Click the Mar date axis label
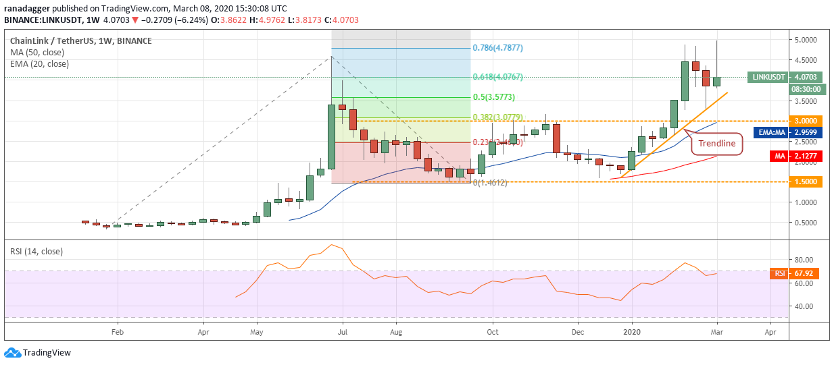Image resolution: width=834 pixels, height=365 pixels. click(717, 332)
